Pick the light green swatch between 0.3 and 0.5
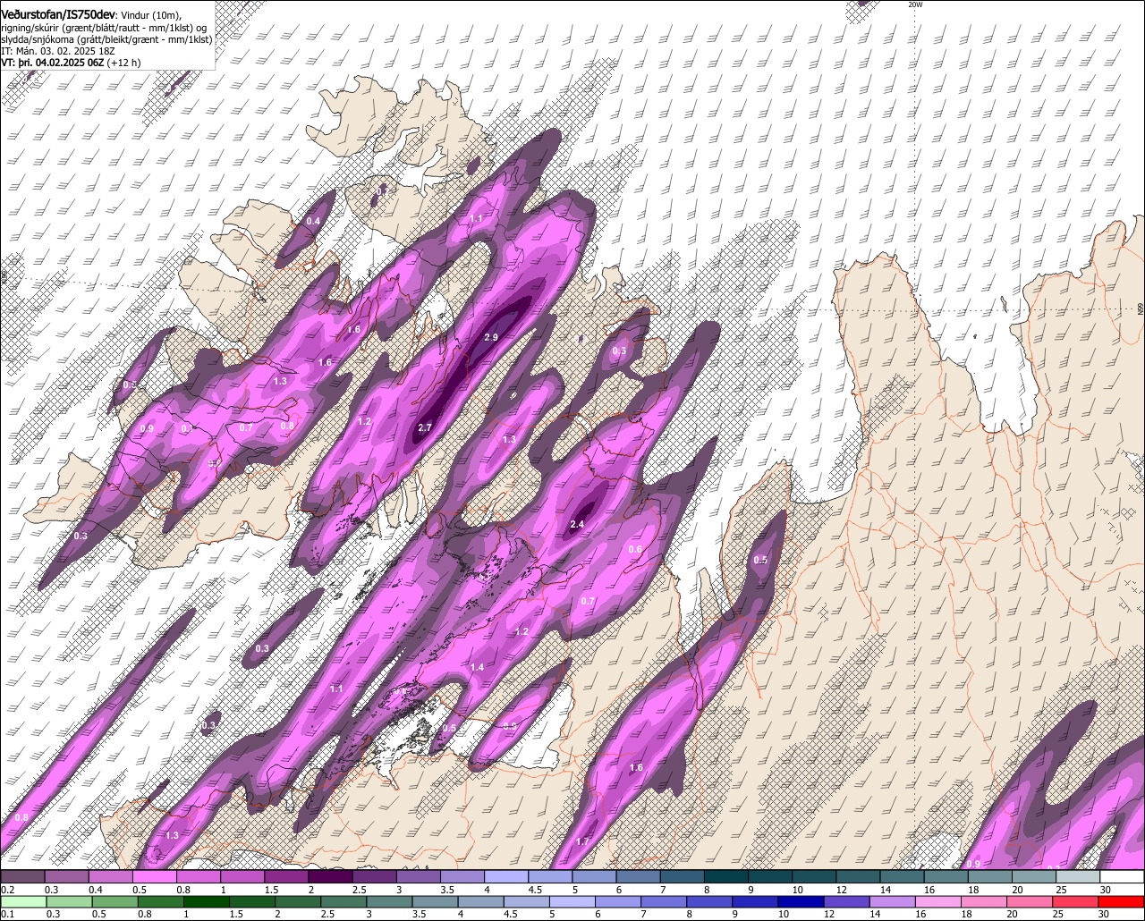This screenshot has width=1145, height=921. click(70, 901)
